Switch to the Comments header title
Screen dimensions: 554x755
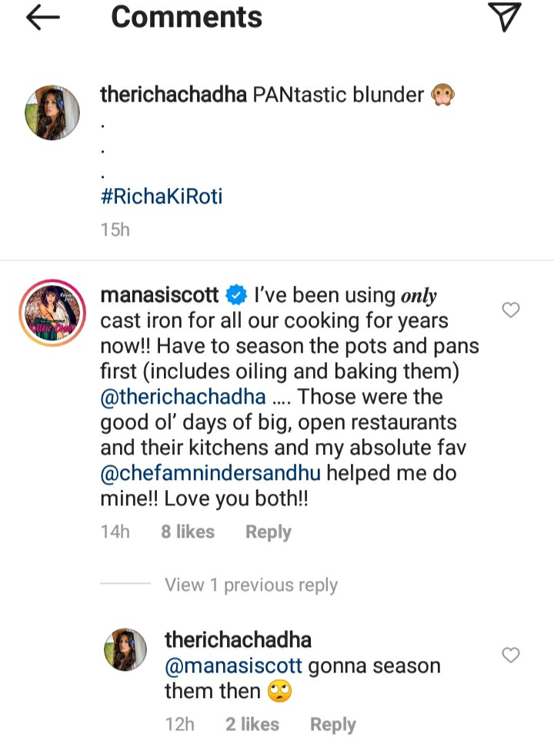185,17
